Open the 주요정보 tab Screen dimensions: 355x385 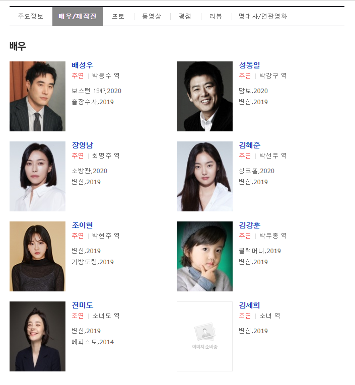tap(31, 16)
